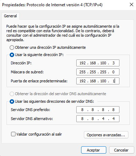Image resolution: width=136 pixels, height=156 pixels.
Task: Click first octet of Máscara de subred
Action: coord(82,72)
